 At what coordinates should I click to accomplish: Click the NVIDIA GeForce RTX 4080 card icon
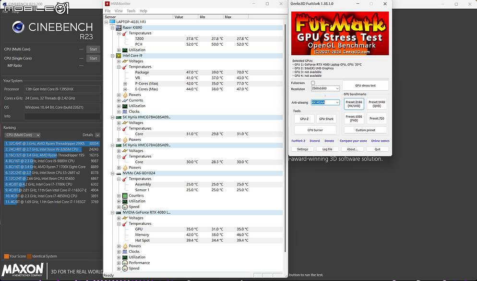coord(119,212)
